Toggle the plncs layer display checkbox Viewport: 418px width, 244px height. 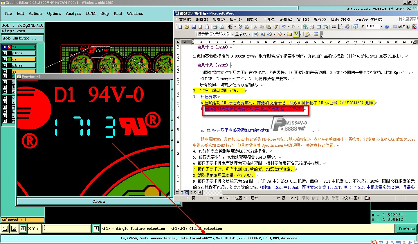tap(5, 53)
